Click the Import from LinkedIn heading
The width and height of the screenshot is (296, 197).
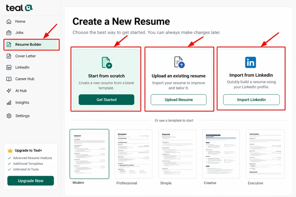click(x=251, y=75)
